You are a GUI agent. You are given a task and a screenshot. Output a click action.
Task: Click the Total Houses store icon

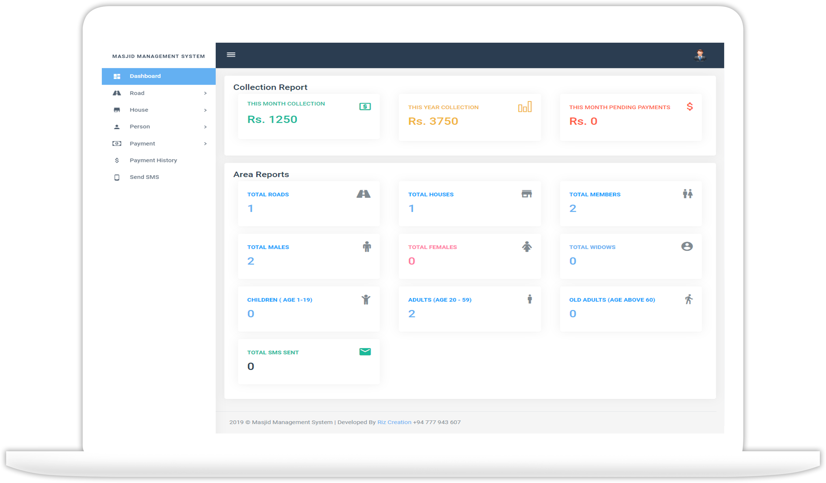point(526,194)
